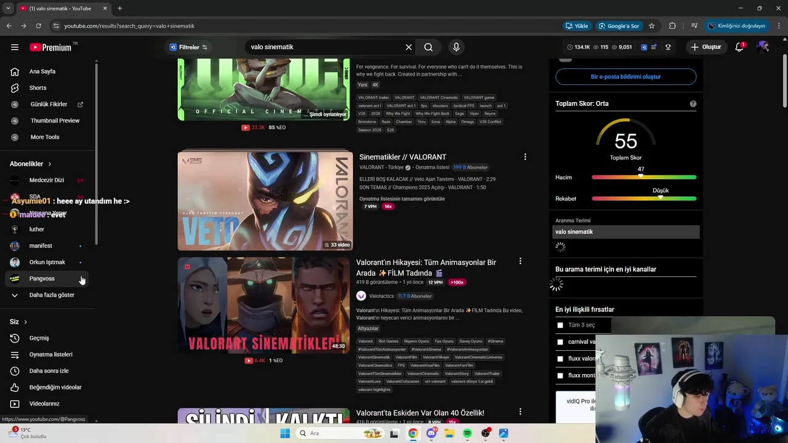The width and height of the screenshot is (788, 443).
Task: Open 'Oynatma listesinin tamamını görüntüle' link
Action: [x=402, y=199]
